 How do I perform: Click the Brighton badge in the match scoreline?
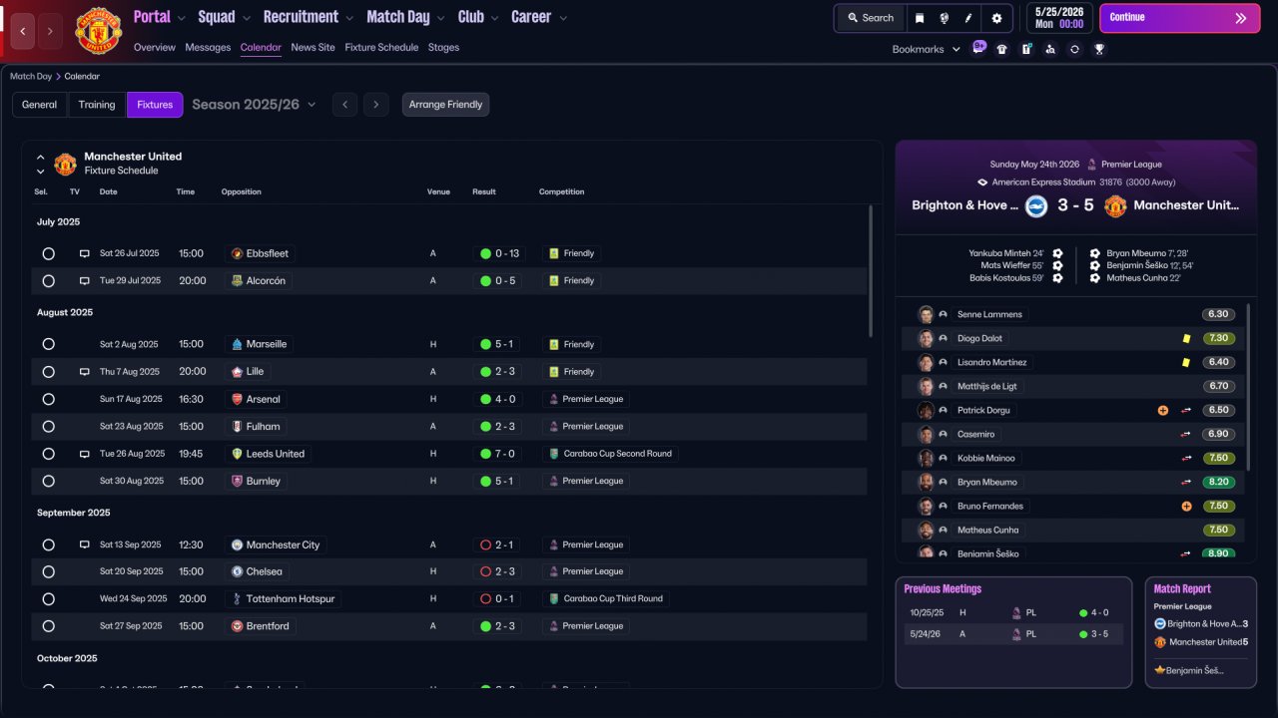click(x=1036, y=205)
